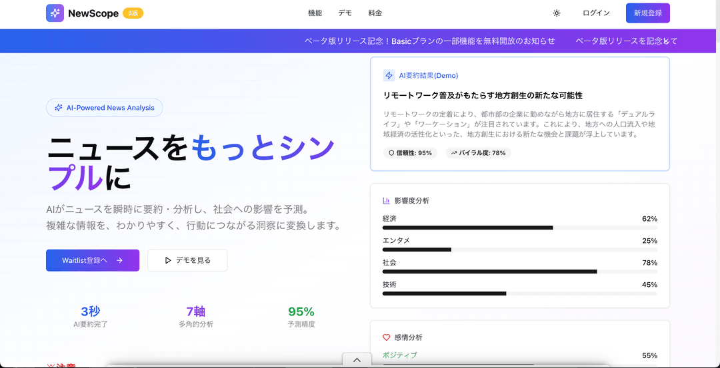Toggle the sun theme icon
Image resolution: width=720 pixels, height=368 pixels.
(x=557, y=13)
